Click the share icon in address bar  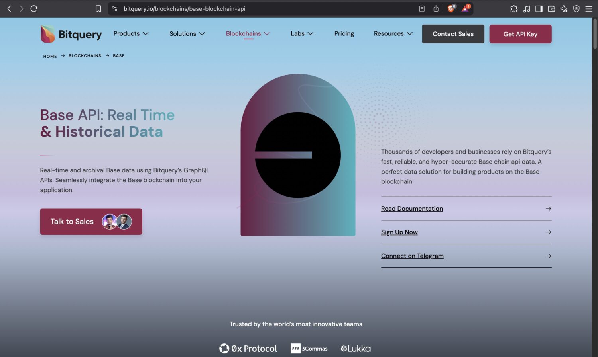pyautogui.click(x=436, y=9)
